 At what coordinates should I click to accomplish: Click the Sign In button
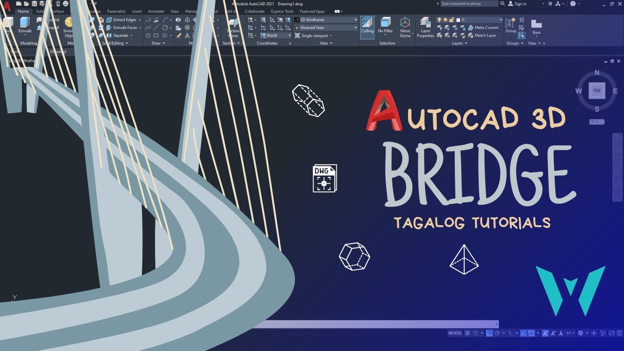coord(517,3)
